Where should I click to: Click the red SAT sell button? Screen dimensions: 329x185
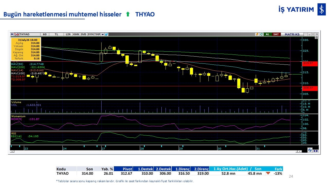[276, 34]
